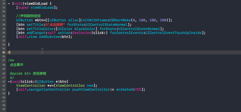This screenshot has height=112, width=241.
Task: Click "initWithFrame" on line 27
Action: (x=94, y=20)
